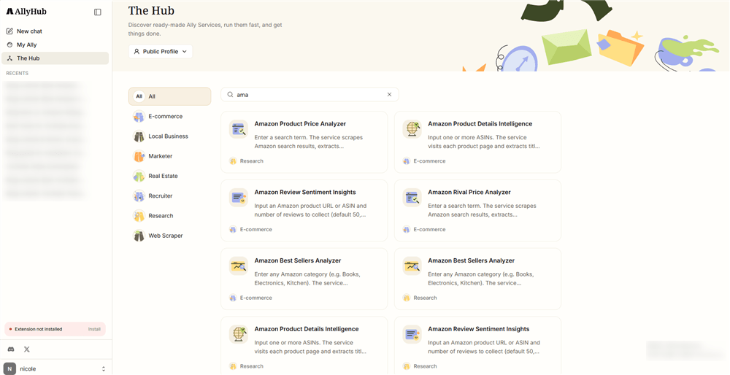The width and height of the screenshot is (730, 375).
Task: Toggle the sidebar collapse icon
Action: (97, 12)
